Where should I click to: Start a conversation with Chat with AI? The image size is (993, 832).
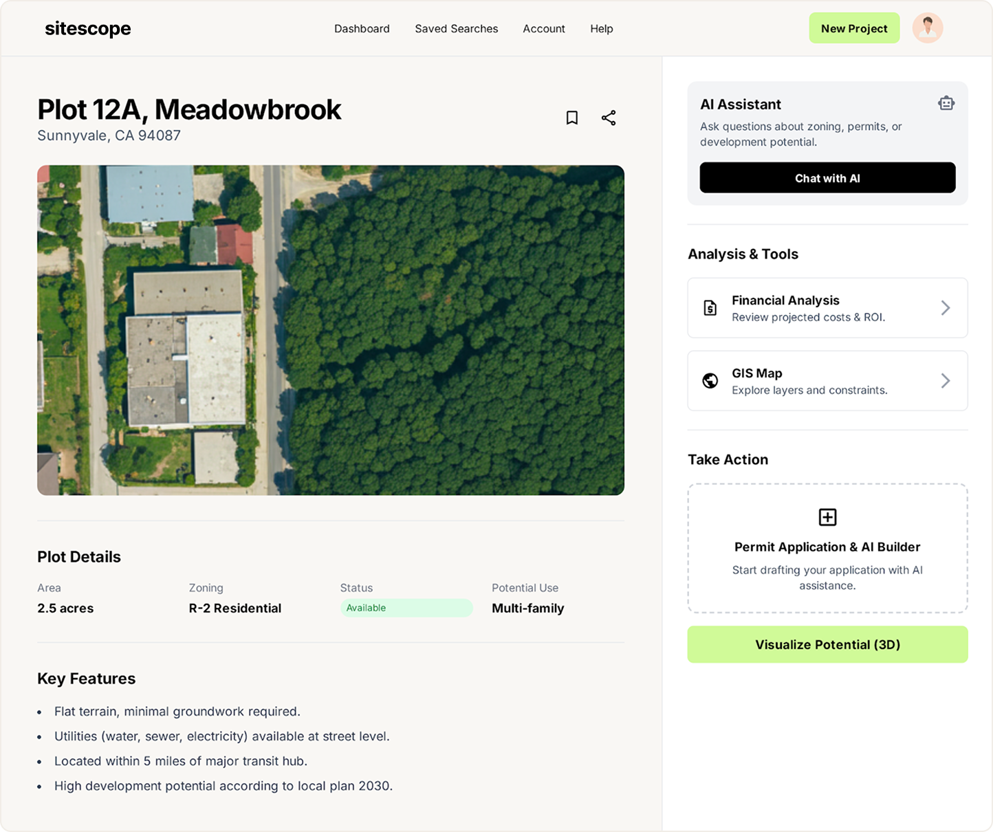tap(827, 178)
